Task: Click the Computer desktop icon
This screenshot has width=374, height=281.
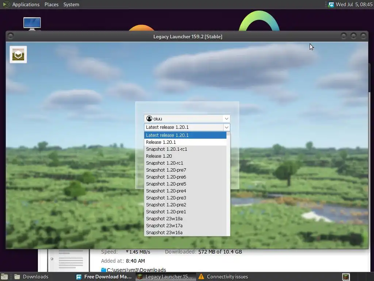Action: click(32, 24)
